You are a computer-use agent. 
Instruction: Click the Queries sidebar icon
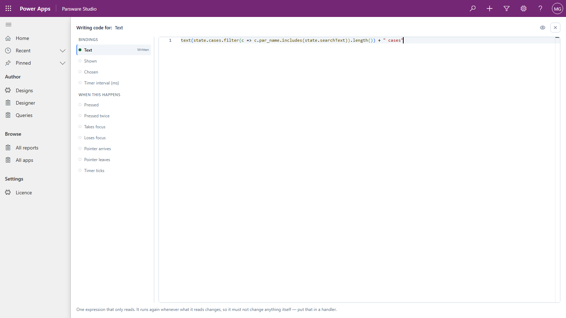click(x=8, y=115)
